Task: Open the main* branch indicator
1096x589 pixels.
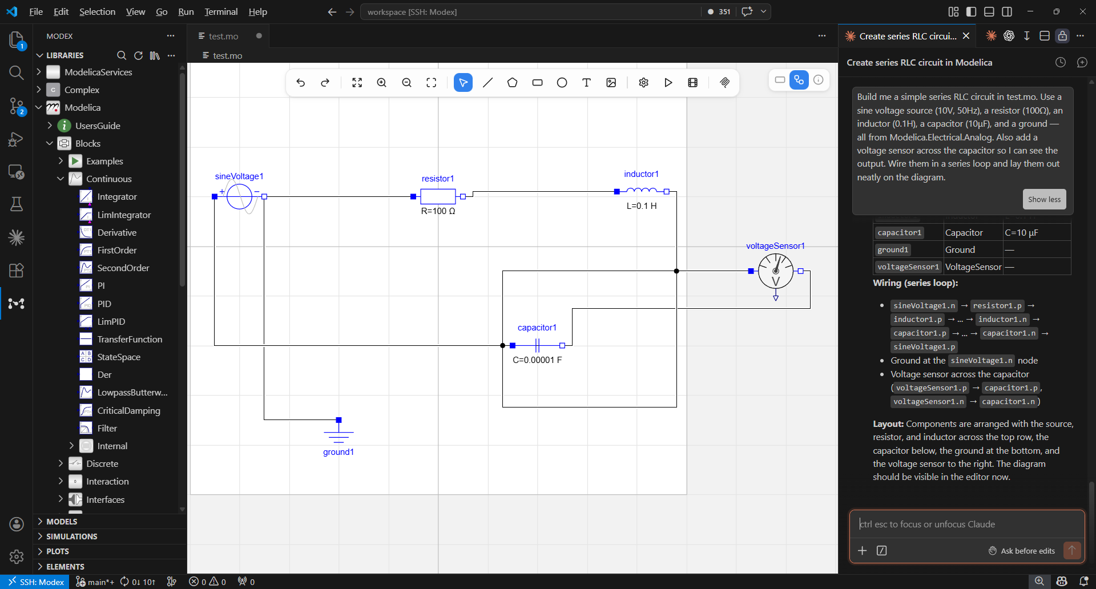Action: 95,581
